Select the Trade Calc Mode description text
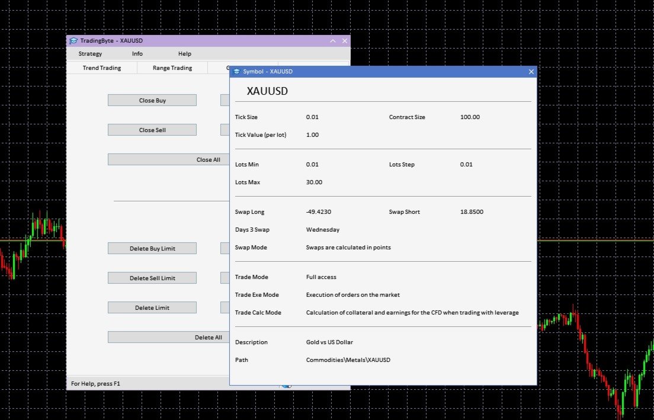This screenshot has width=654, height=420. [x=412, y=313]
